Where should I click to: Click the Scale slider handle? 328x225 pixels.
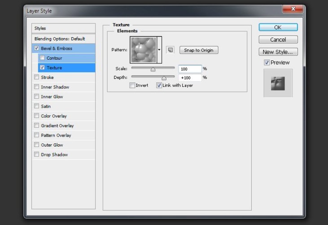(153, 69)
